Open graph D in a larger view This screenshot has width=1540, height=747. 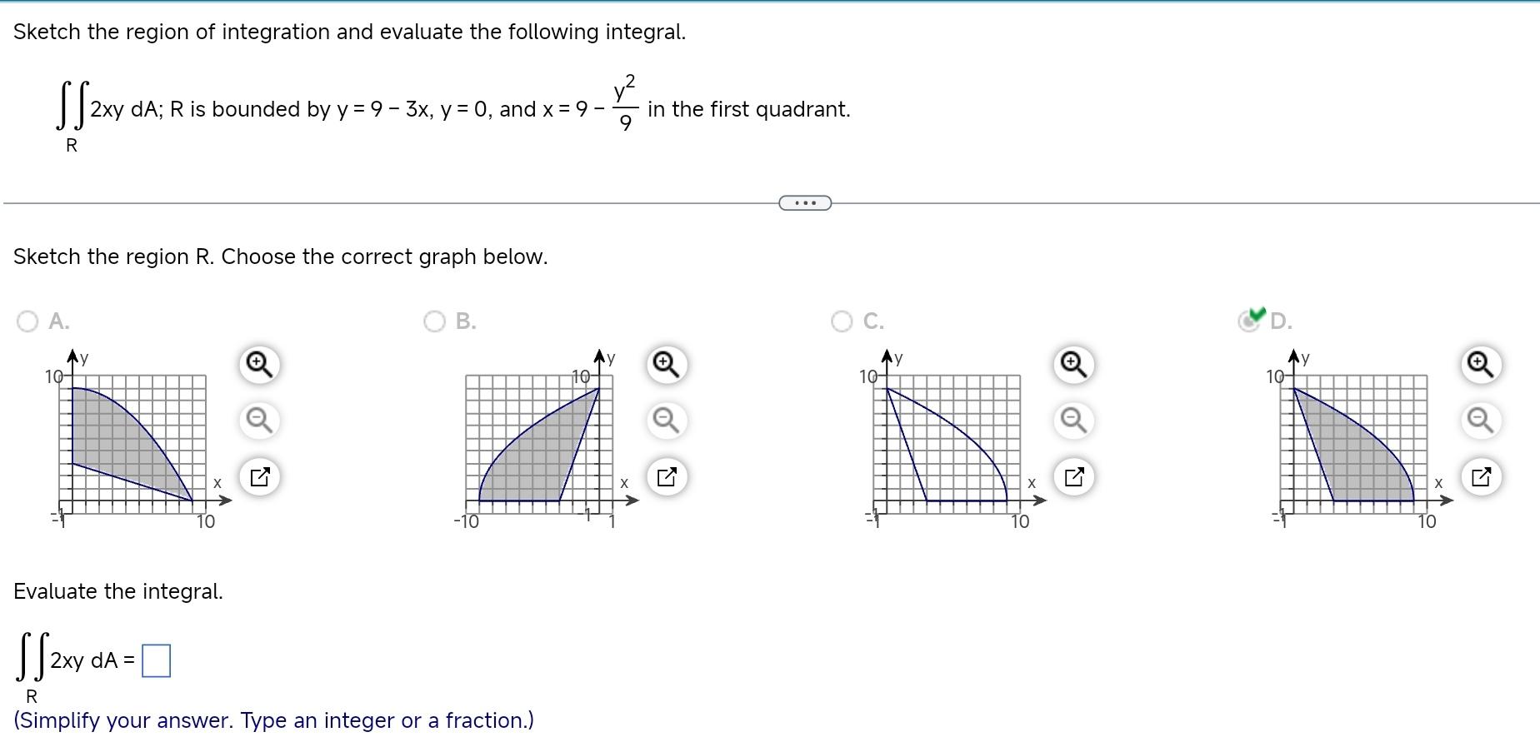pos(1479,476)
